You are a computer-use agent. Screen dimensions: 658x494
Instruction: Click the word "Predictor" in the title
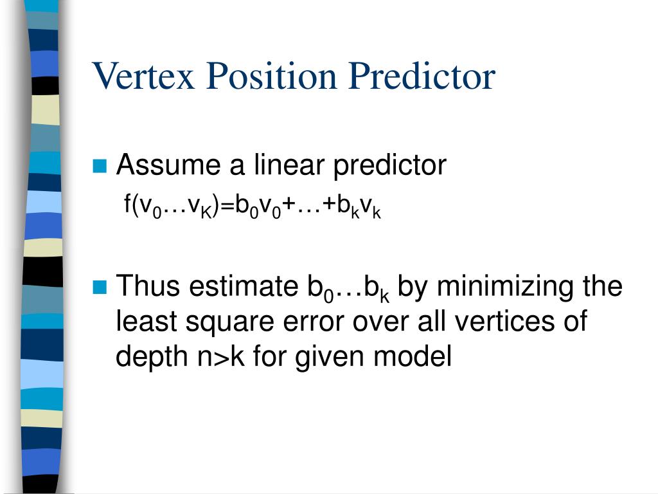pos(422,76)
